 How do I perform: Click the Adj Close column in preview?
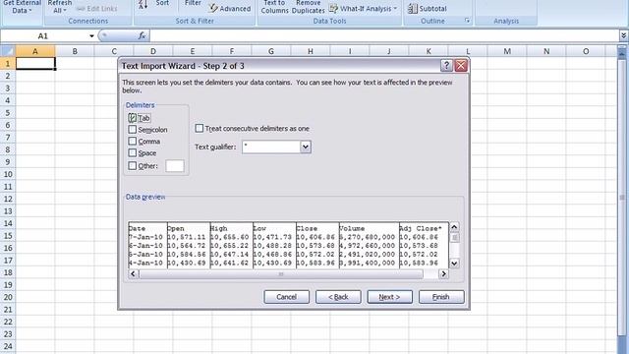[x=424, y=245]
